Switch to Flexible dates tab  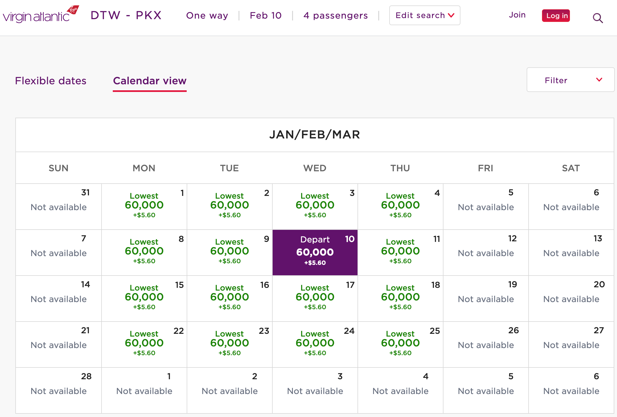51,81
